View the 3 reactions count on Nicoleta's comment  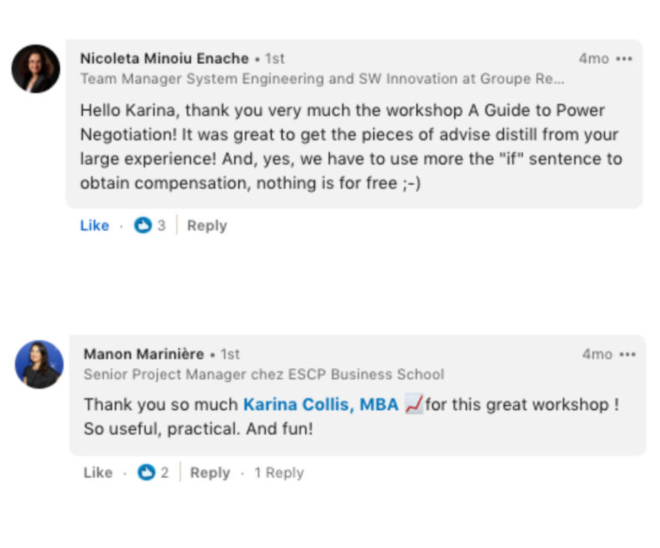[x=162, y=226]
